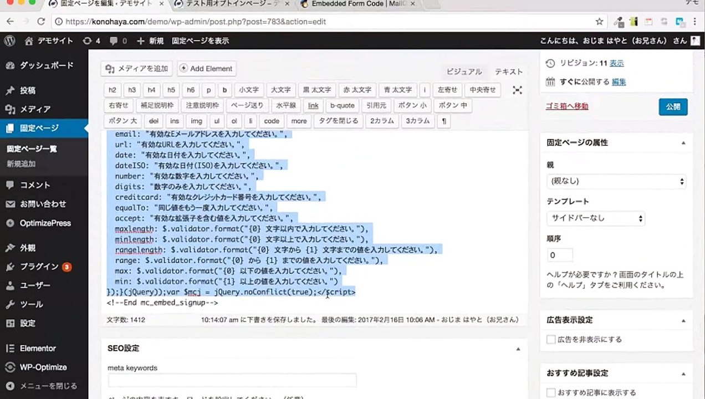The width and height of the screenshot is (705, 399).
Task: Collapse the 広告表示設定 panel
Action: [683, 320]
